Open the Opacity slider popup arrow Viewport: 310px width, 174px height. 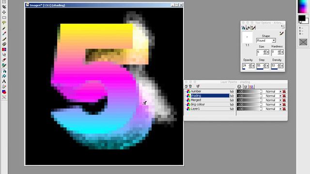[253, 66]
